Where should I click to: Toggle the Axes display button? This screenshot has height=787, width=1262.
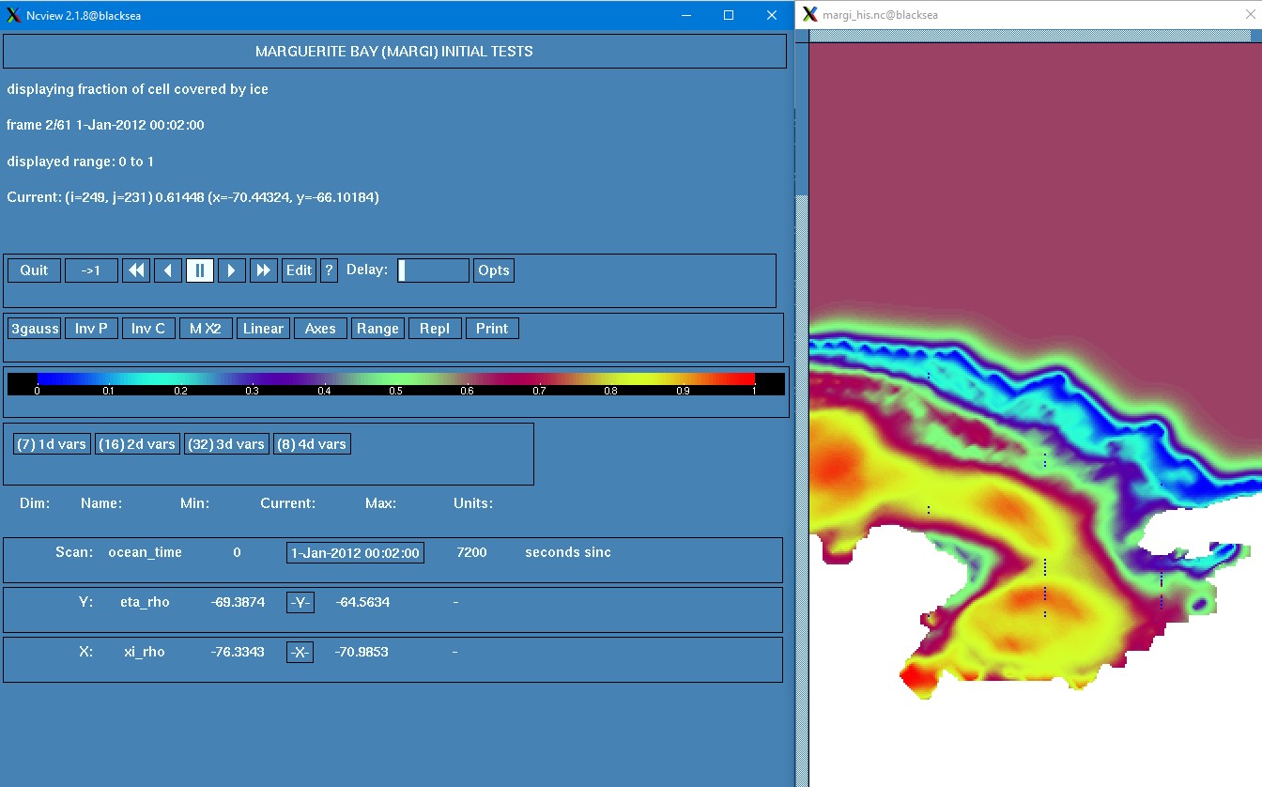pos(320,329)
